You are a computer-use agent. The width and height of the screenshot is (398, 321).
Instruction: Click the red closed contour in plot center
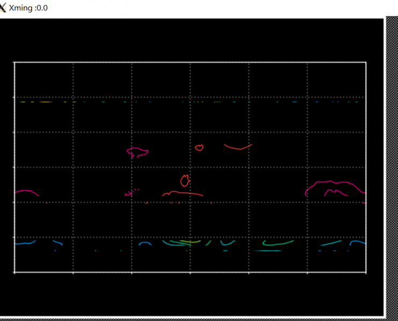point(185,180)
